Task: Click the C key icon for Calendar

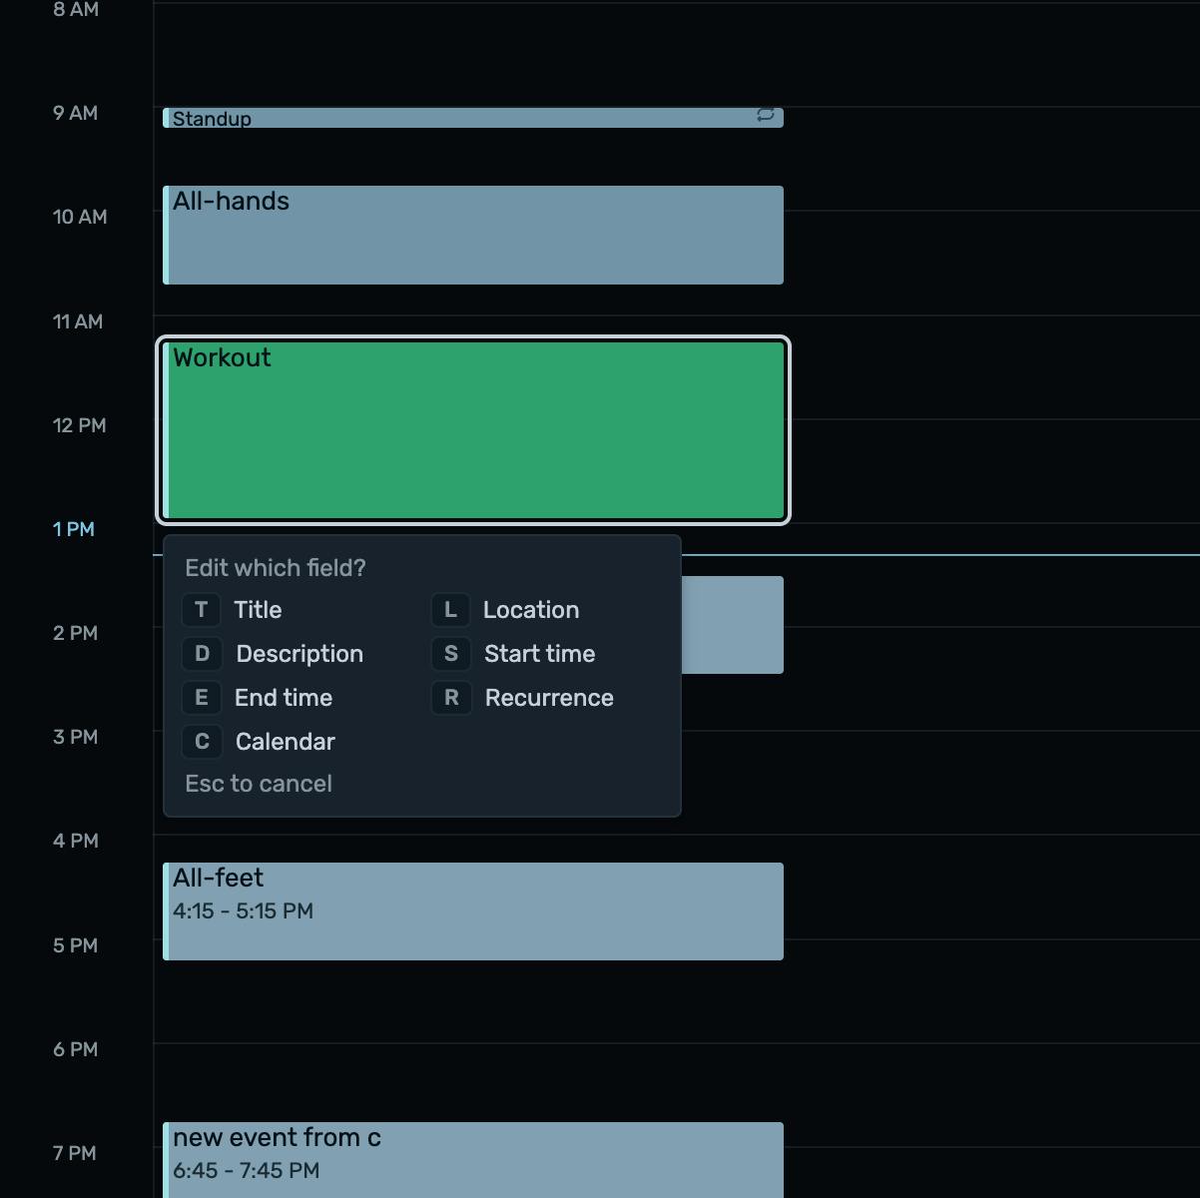Action: tap(202, 742)
